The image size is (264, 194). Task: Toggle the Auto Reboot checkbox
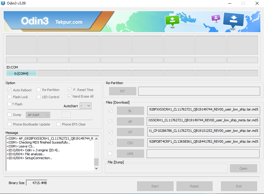[x=9, y=90]
